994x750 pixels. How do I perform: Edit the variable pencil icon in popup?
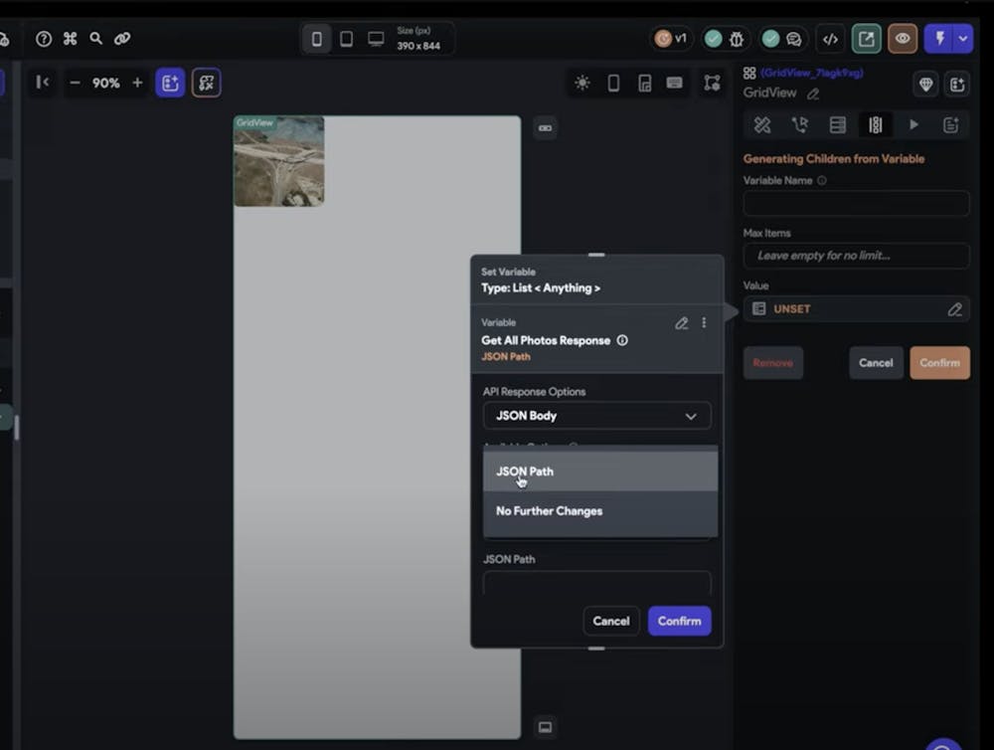click(x=682, y=323)
